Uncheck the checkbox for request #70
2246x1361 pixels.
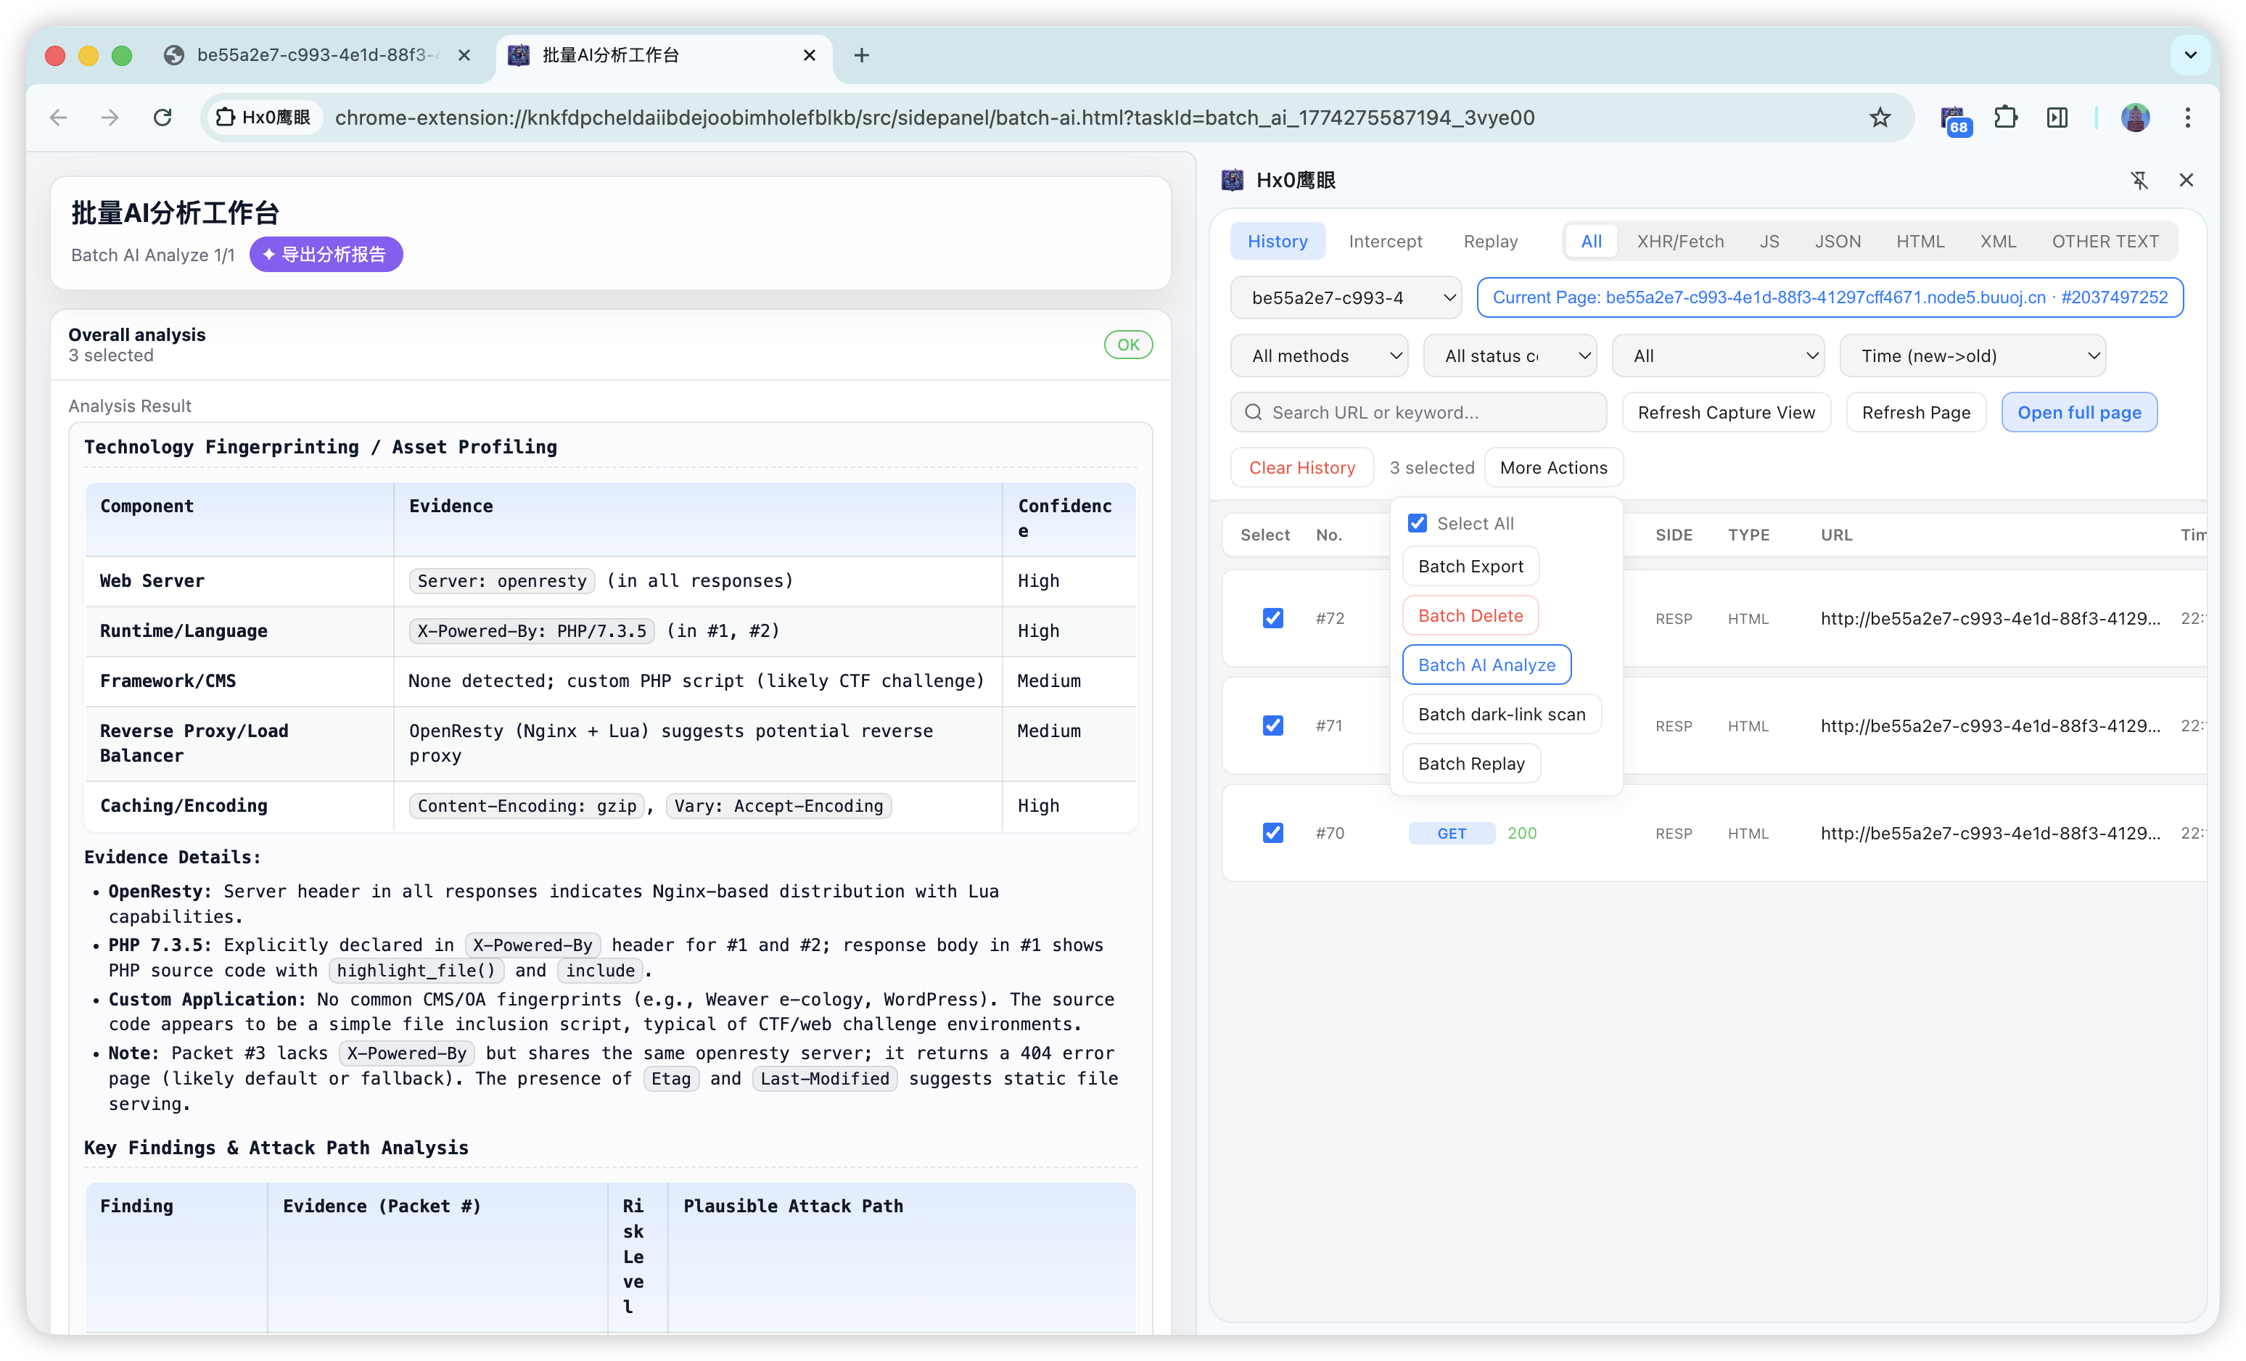[x=1272, y=833]
